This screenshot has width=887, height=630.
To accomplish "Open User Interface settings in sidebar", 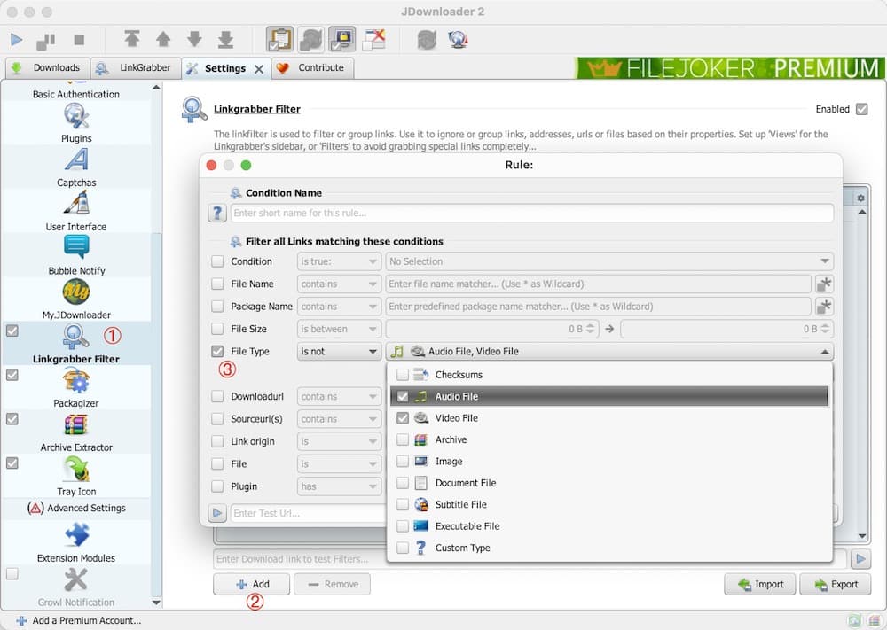I will [76, 211].
